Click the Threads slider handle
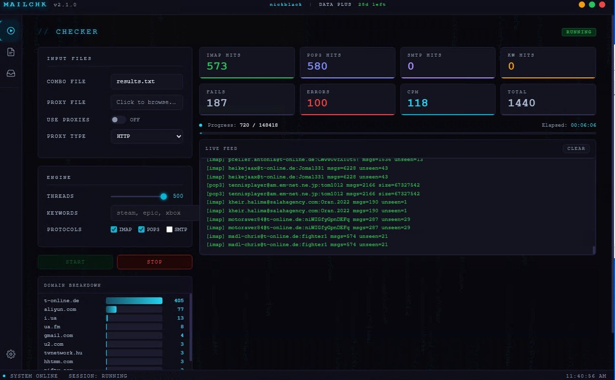The image size is (615, 380). 163,196
